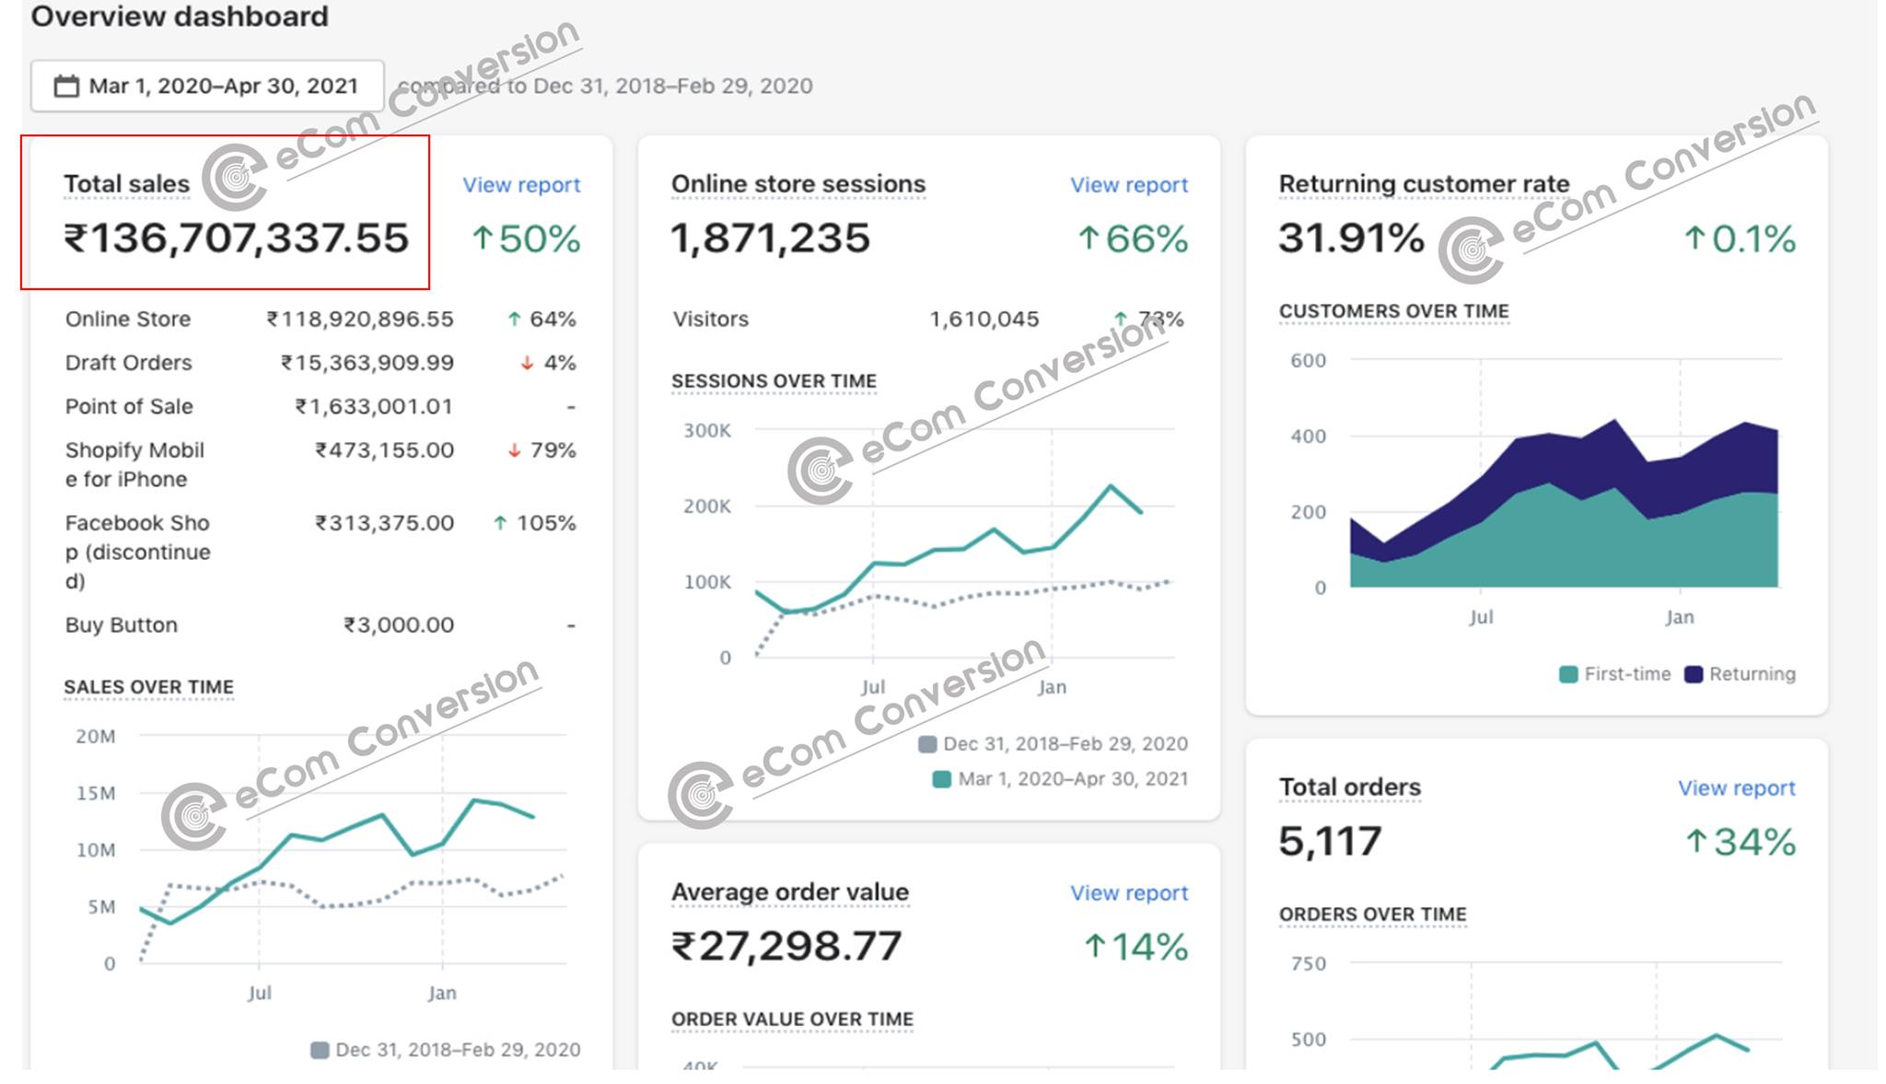Click the ₹313,375.00 value

pos(384,523)
